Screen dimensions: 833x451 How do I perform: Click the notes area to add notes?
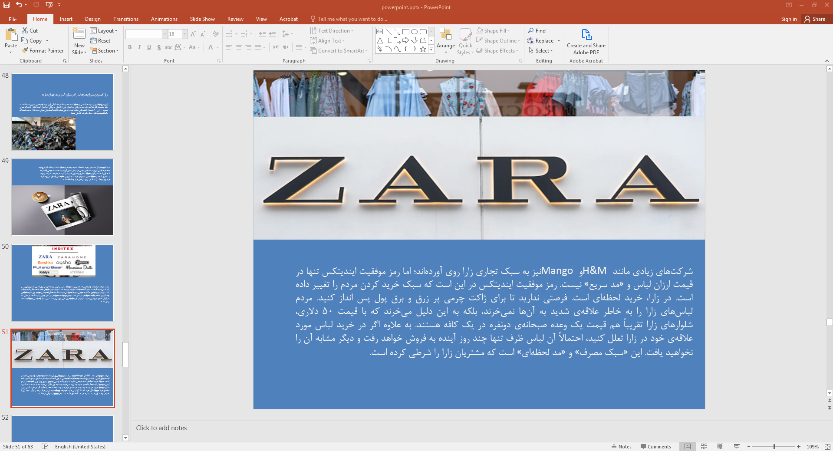pyautogui.click(x=482, y=428)
